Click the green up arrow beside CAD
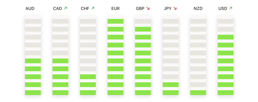Screen dimensions: 258x102 pos(65,8)
